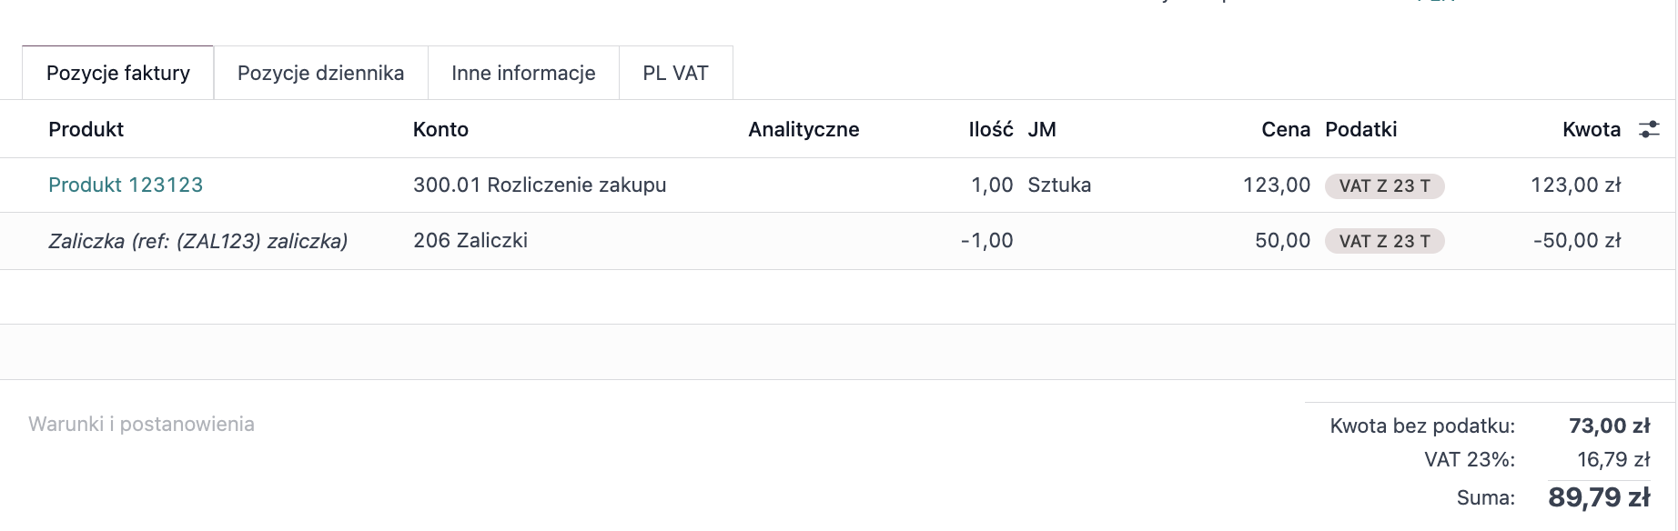Viewport: 1678px width, 531px height.
Task: Open the Sztuka unit of measure cell
Action: 1059,185
